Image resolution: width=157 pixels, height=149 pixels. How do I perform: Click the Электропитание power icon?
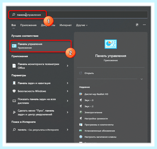point(81,112)
